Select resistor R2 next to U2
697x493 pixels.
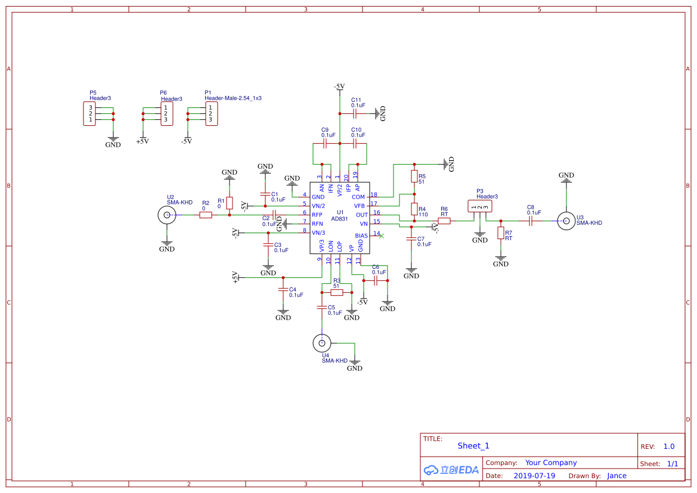tap(205, 215)
